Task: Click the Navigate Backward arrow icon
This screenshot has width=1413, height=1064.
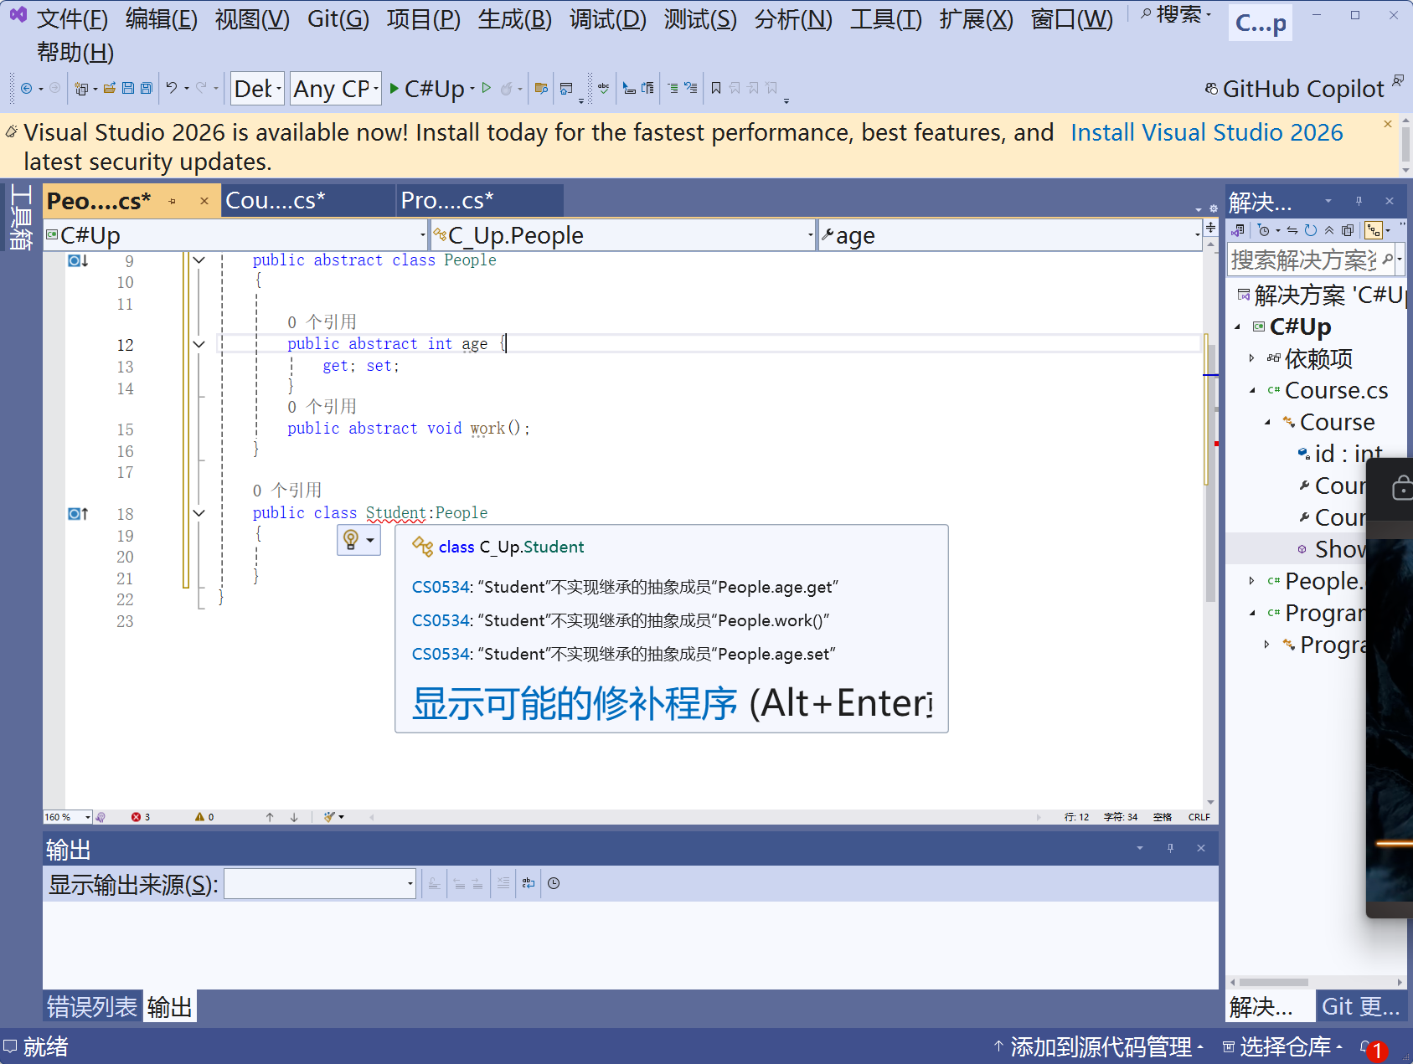Action: 27,88
